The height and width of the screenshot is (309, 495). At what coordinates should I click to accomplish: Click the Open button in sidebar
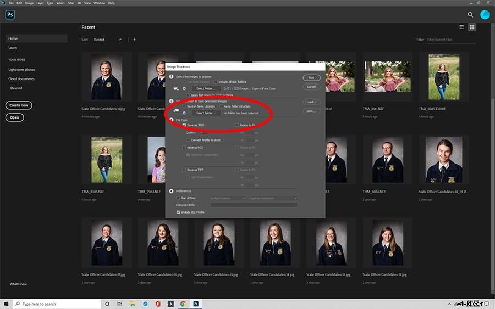[x=14, y=117]
